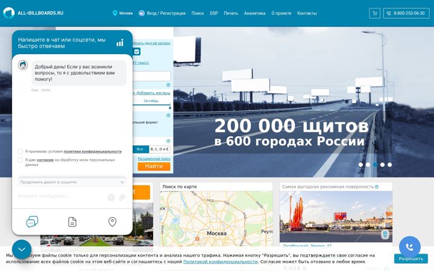Expand Продолжить диалог в соцсетях dropdown
434x271 pixels.
72,182
